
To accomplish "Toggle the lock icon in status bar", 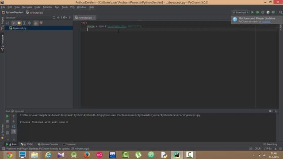I will 275,149.
